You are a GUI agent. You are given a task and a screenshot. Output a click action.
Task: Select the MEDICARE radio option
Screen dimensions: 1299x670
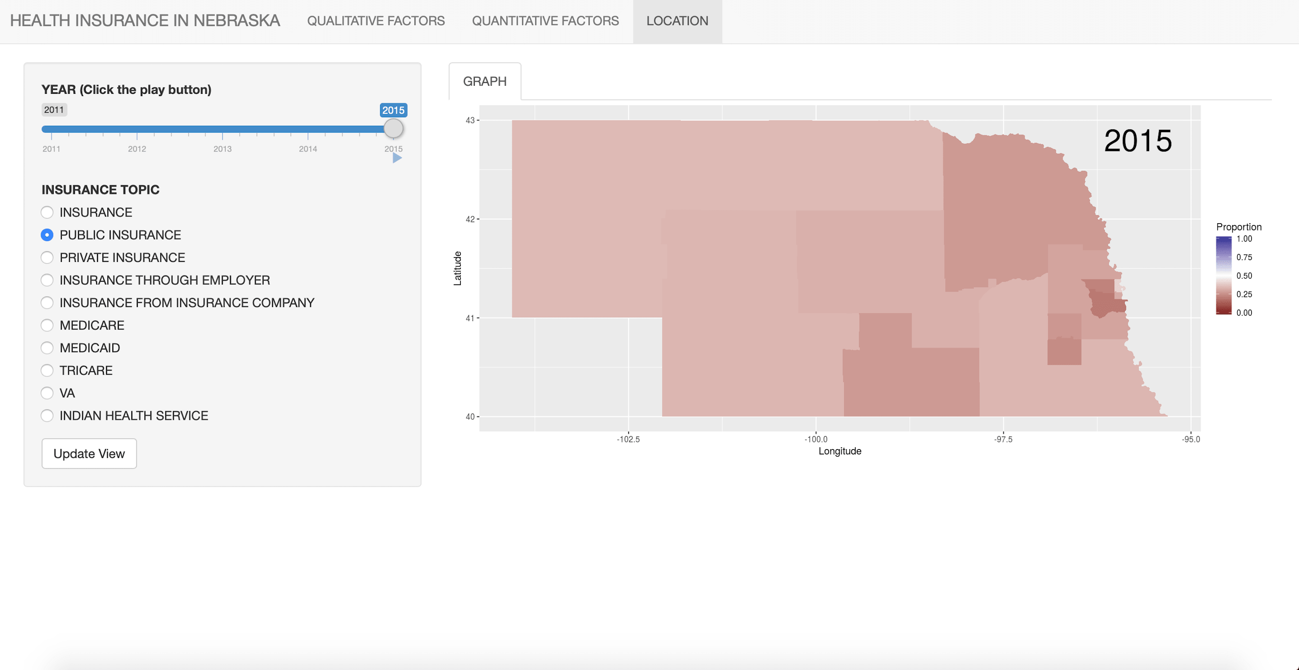(47, 326)
